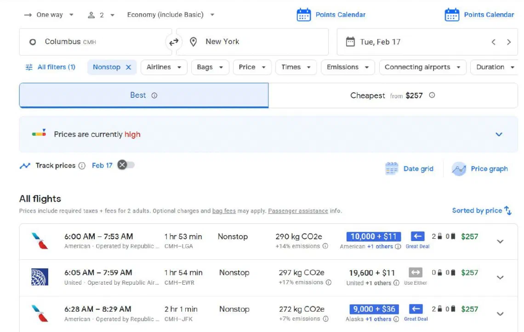Click Use Either arrows icon on United flight
Viewport: 524px width, 332px height.
click(416, 273)
